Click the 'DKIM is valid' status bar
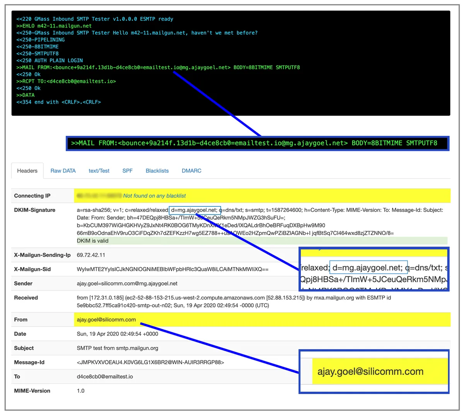The image size is (464, 416). click(262, 240)
